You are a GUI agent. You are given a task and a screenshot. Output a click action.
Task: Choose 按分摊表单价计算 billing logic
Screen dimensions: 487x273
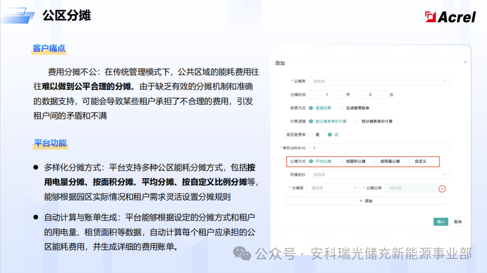click(374, 121)
